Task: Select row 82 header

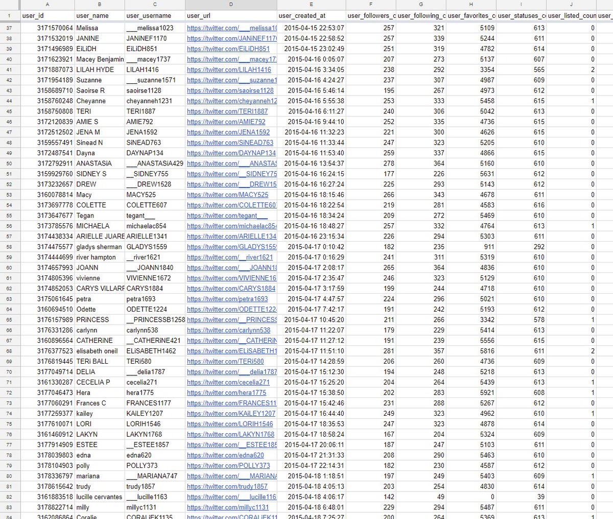Action: [x=10, y=497]
